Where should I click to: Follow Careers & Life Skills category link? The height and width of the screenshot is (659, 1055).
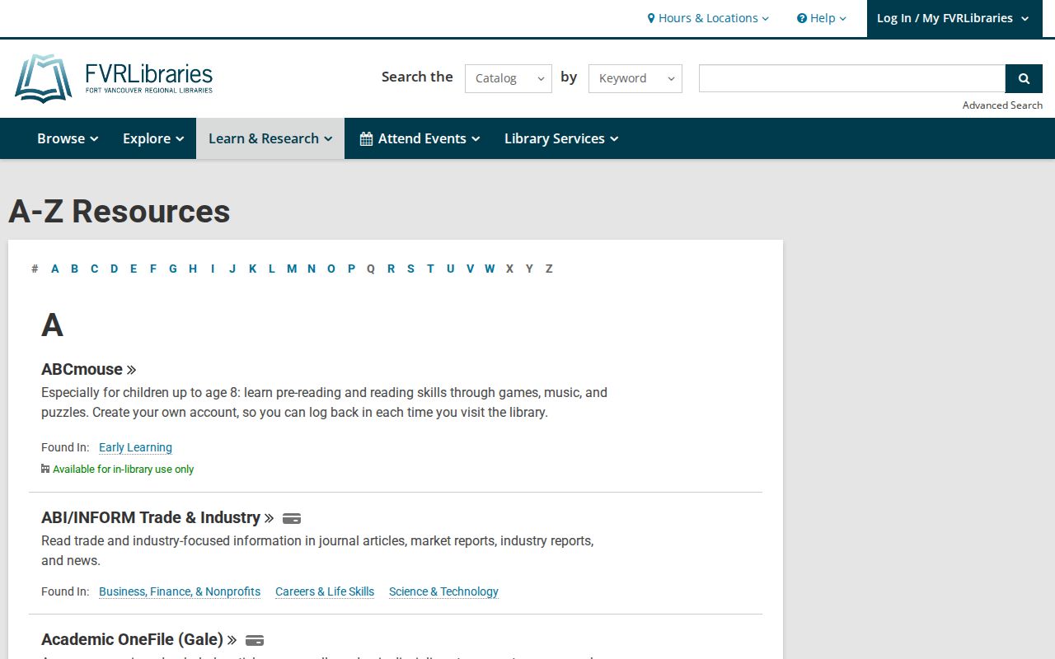click(x=325, y=591)
